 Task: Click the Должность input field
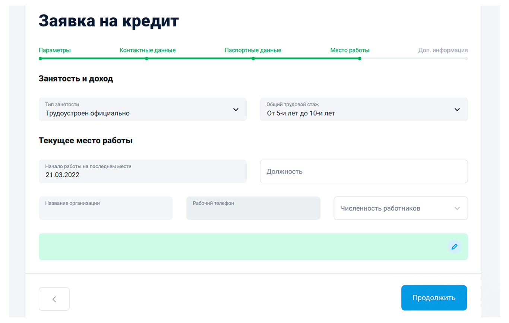[364, 172]
